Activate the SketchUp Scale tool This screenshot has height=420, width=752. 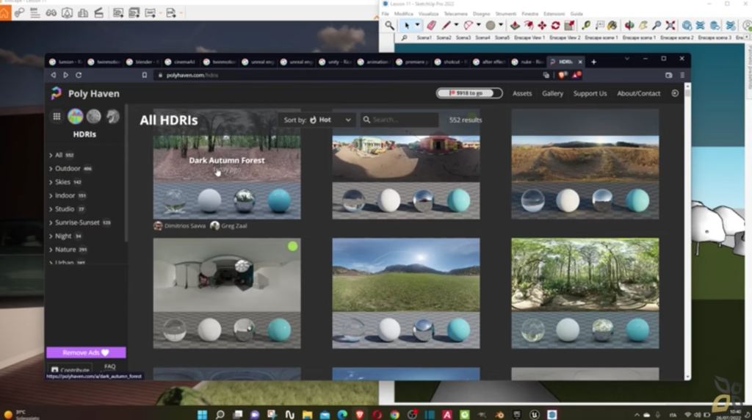tap(569, 26)
